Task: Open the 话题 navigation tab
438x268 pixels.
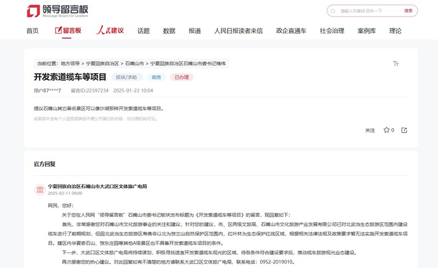Action: coord(143,31)
